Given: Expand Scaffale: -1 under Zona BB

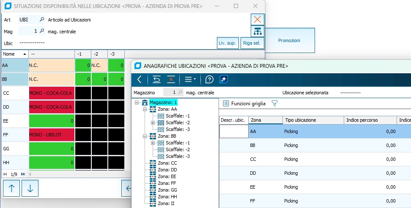Looking at the screenshot, I should click(x=153, y=143).
